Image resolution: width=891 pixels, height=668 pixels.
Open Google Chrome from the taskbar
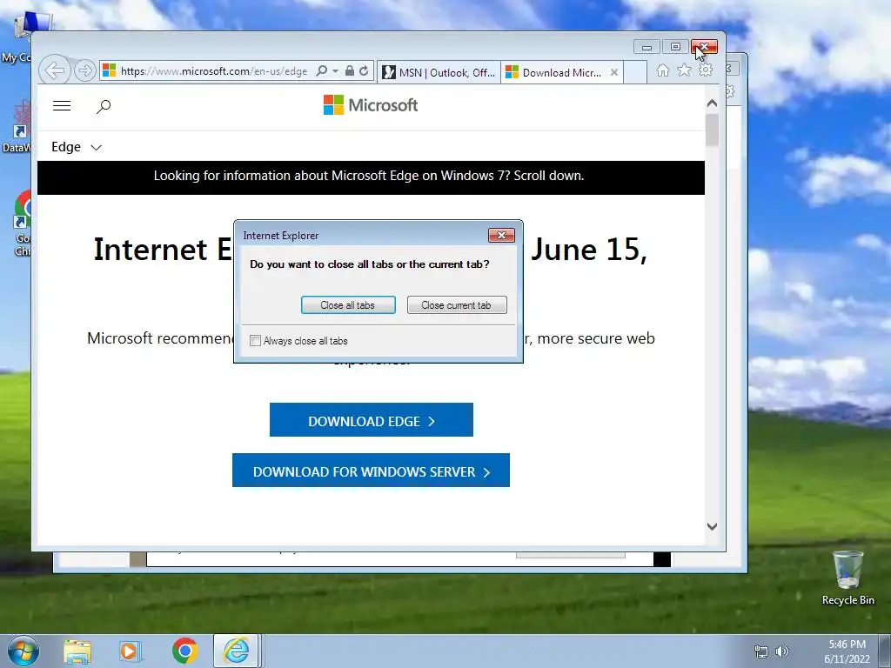[x=184, y=651]
